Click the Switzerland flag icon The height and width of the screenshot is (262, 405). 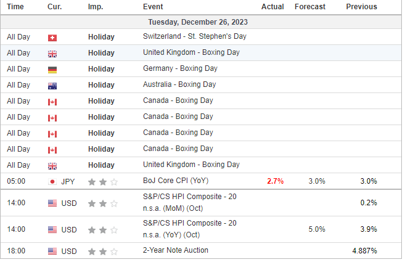click(x=52, y=37)
